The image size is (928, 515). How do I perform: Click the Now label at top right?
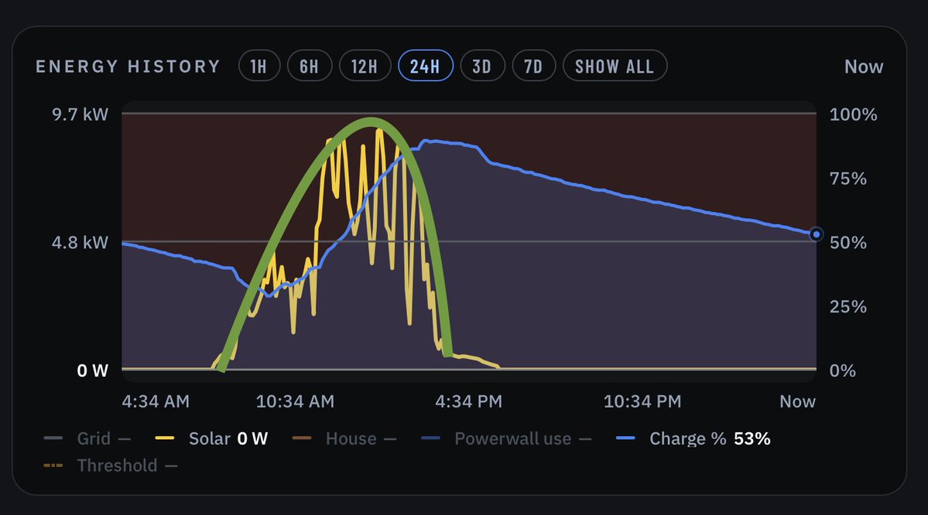[864, 67]
